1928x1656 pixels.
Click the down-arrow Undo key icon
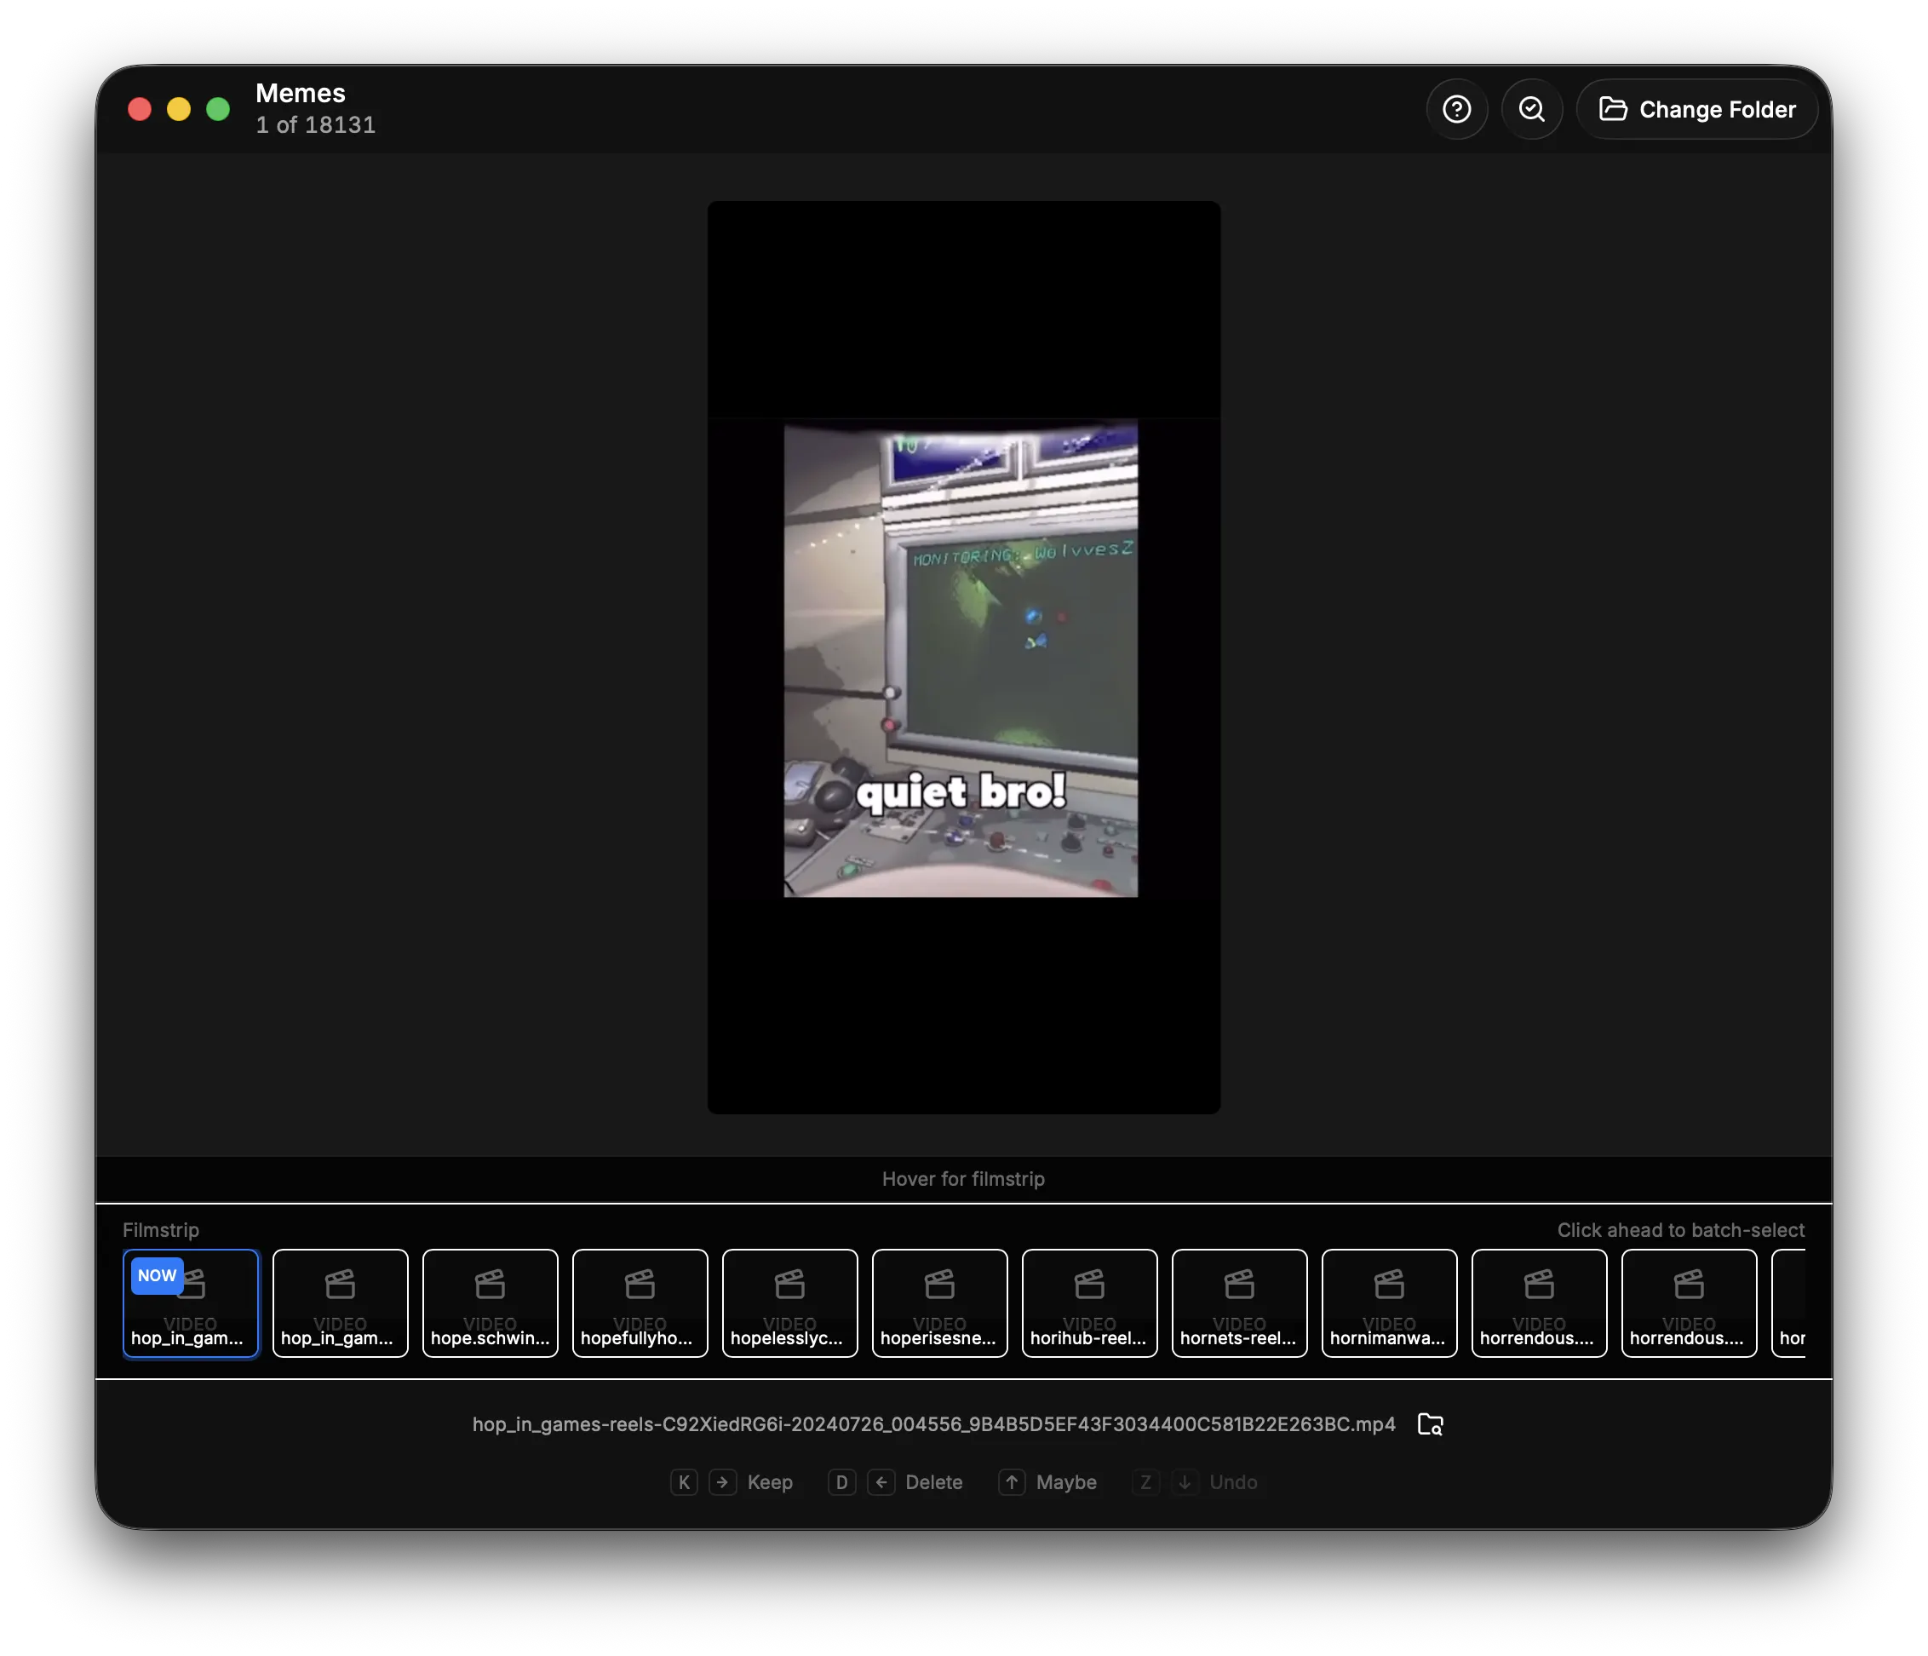[x=1185, y=1483]
